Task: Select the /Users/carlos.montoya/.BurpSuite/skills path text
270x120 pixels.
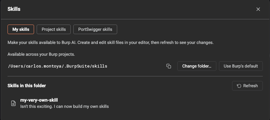Action: point(58,66)
